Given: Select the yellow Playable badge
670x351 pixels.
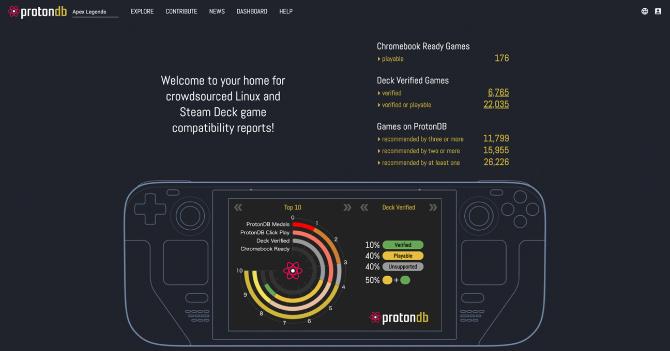Looking at the screenshot, I should (x=403, y=256).
